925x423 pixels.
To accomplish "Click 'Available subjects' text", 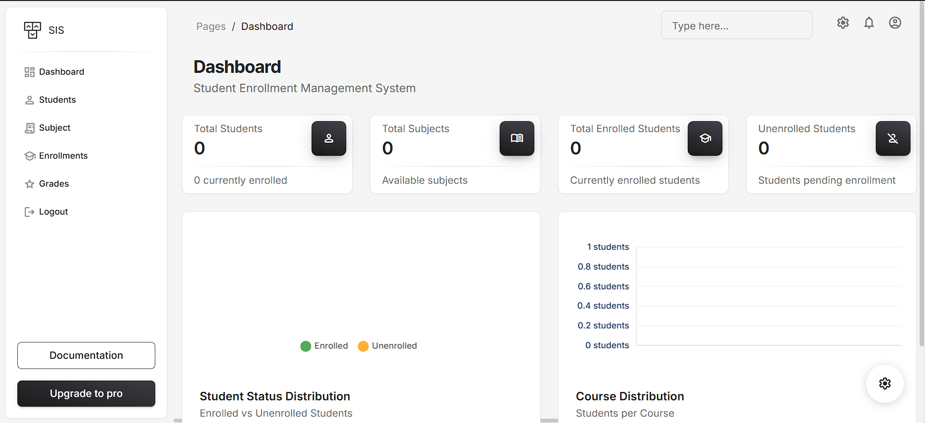I will click(x=425, y=180).
